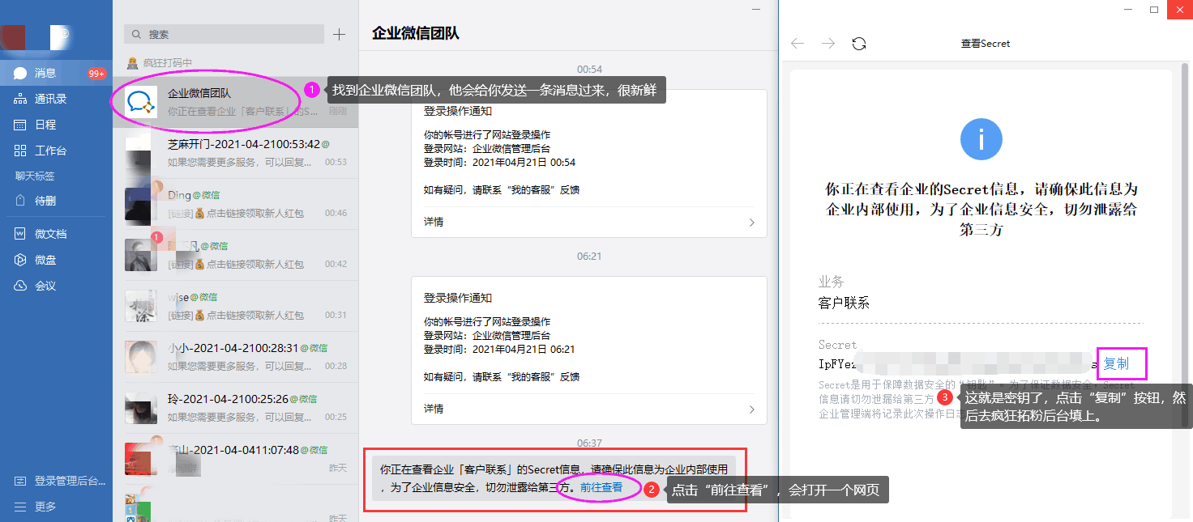
Task: Open the Wise@微信 conversation
Action: point(235,306)
